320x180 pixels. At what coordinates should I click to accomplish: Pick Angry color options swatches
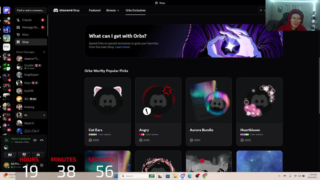142,134
